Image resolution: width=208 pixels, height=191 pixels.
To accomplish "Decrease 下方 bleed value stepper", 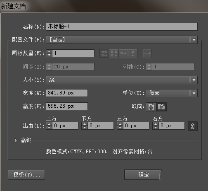I will (x=85, y=128).
